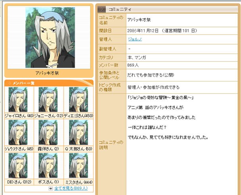Click the ジャイロさん (40) name label
Viewport: 241px width, 195px height.
click(x=19, y=116)
